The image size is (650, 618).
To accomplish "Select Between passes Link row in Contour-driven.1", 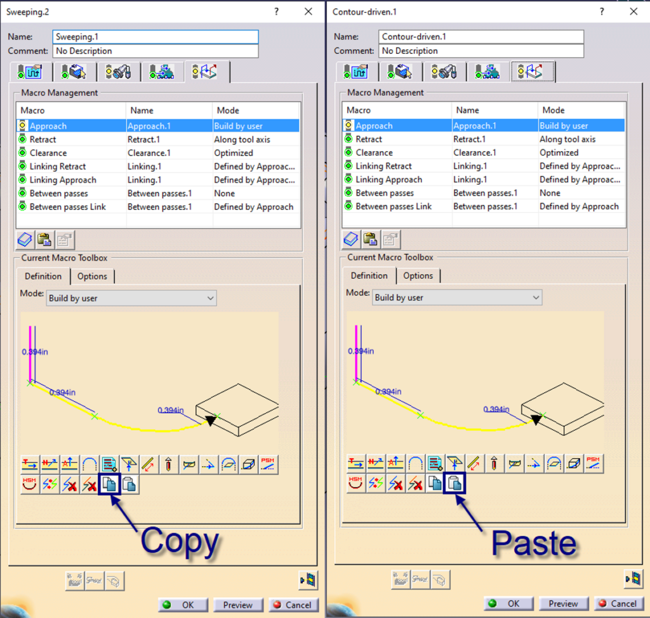I will pyautogui.click(x=394, y=206).
